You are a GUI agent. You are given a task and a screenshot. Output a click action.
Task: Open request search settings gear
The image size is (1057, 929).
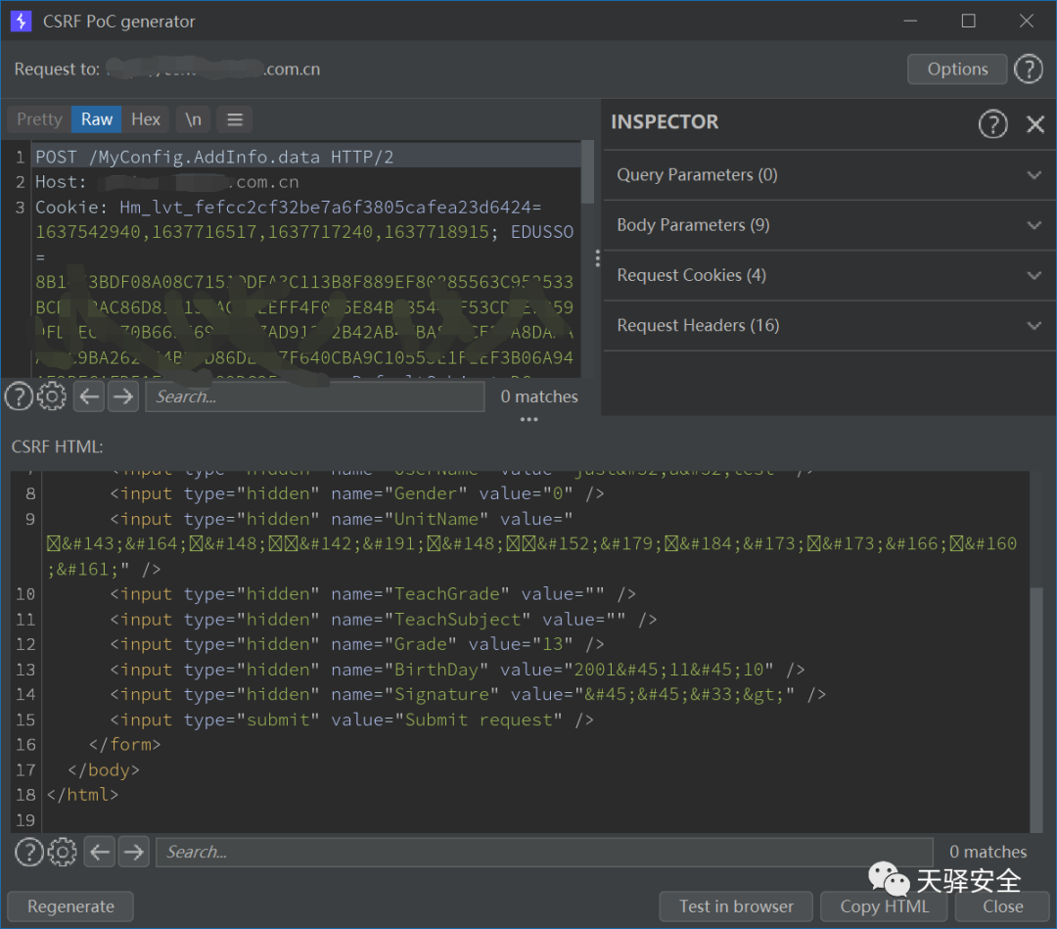click(52, 396)
